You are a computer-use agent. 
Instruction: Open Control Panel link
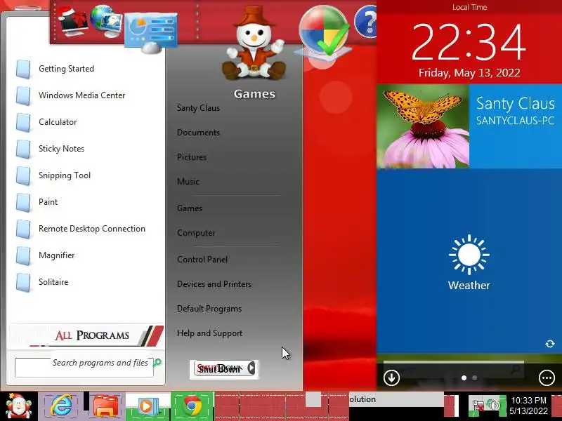point(202,260)
